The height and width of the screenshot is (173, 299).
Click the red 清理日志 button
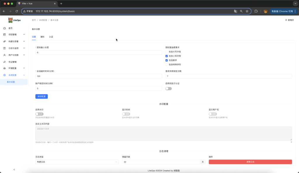[x=250, y=162]
